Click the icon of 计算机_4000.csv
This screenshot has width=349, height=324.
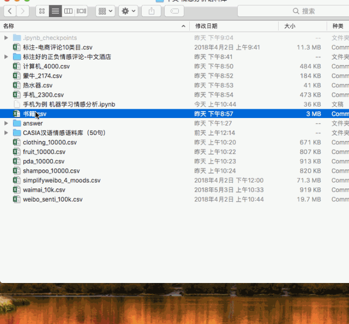[17, 66]
